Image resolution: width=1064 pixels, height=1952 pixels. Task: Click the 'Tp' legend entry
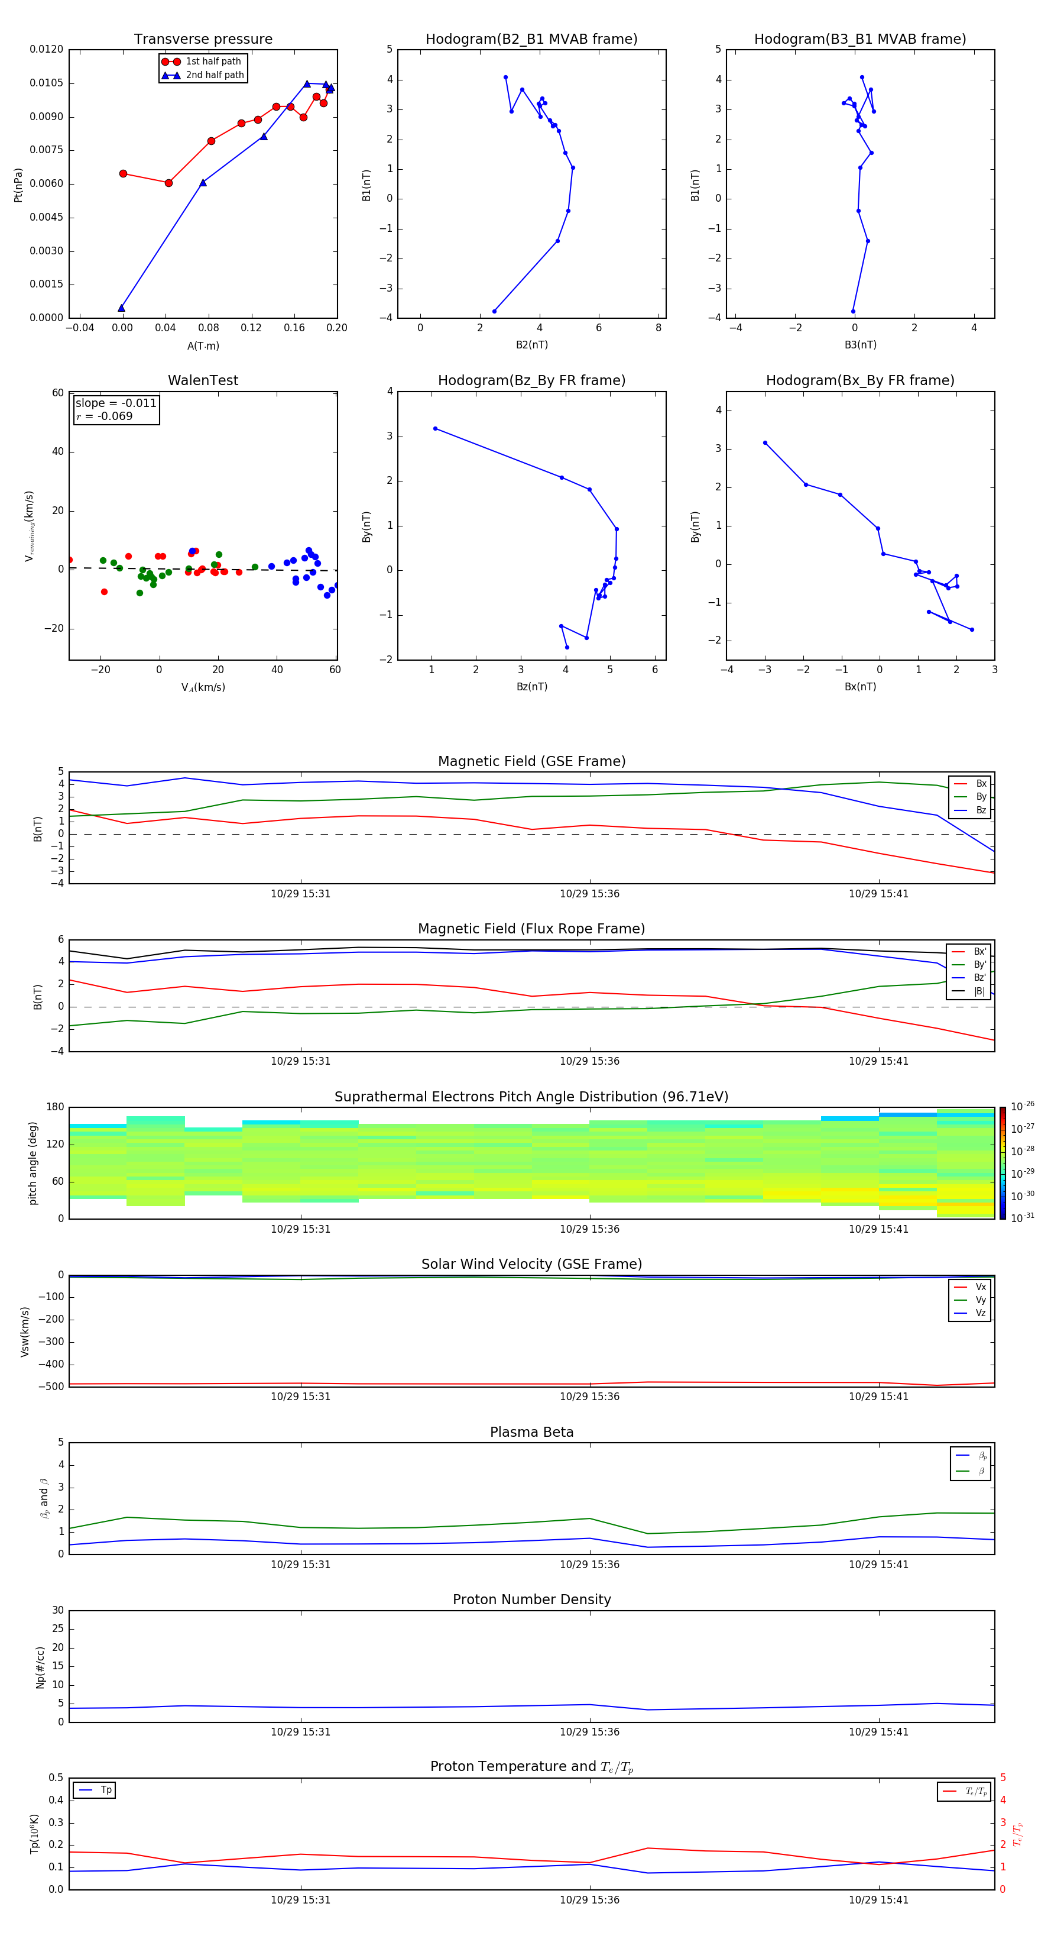95,1790
